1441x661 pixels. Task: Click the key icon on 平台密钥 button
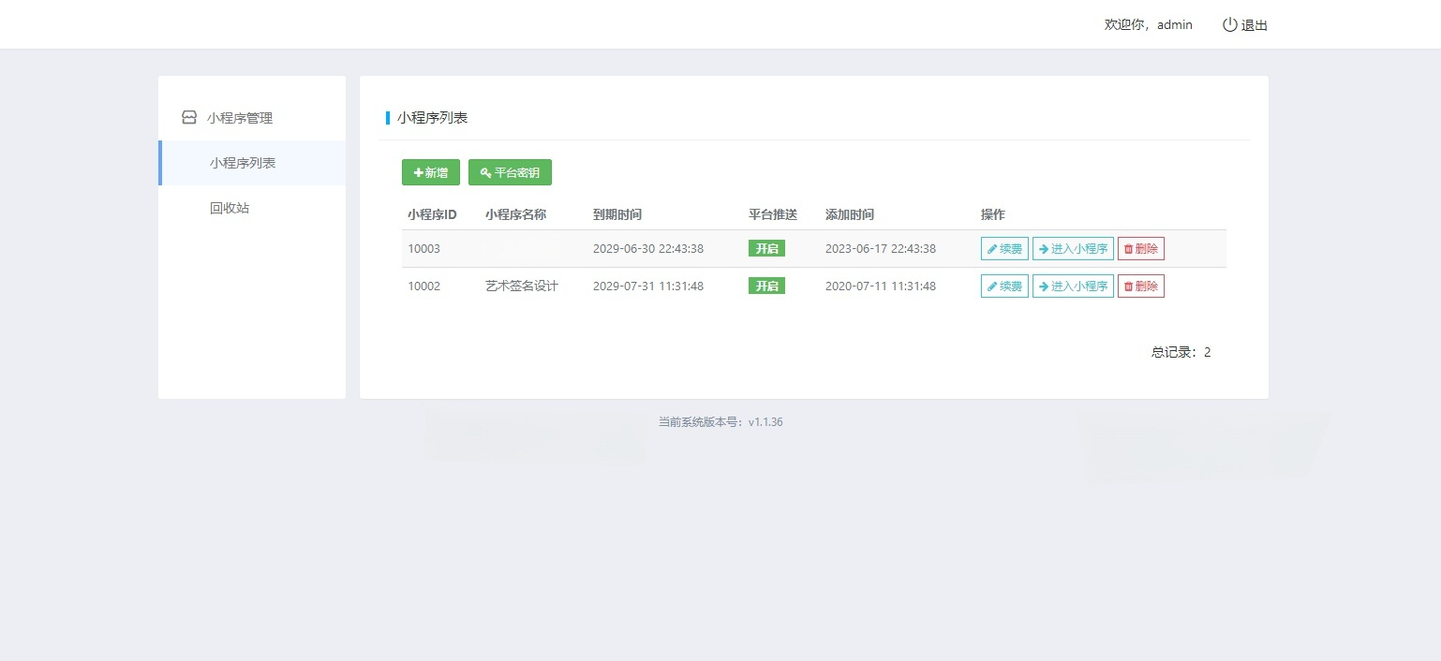coord(484,172)
